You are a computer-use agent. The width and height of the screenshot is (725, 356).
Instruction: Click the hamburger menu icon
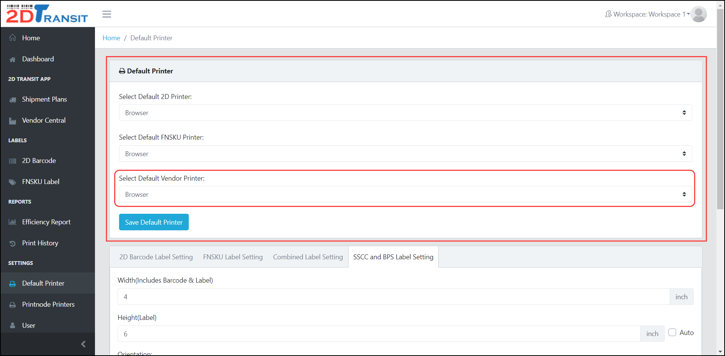(107, 14)
